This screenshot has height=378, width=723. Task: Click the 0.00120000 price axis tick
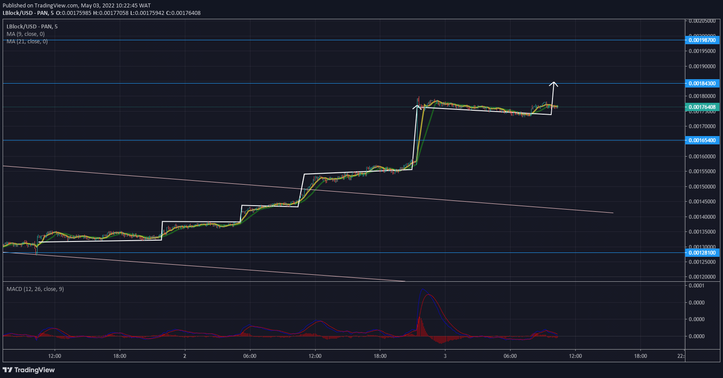click(x=702, y=277)
